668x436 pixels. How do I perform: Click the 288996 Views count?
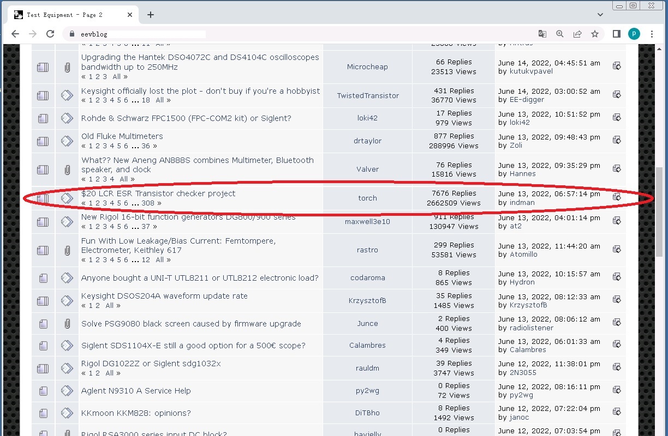[x=454, y=146]
